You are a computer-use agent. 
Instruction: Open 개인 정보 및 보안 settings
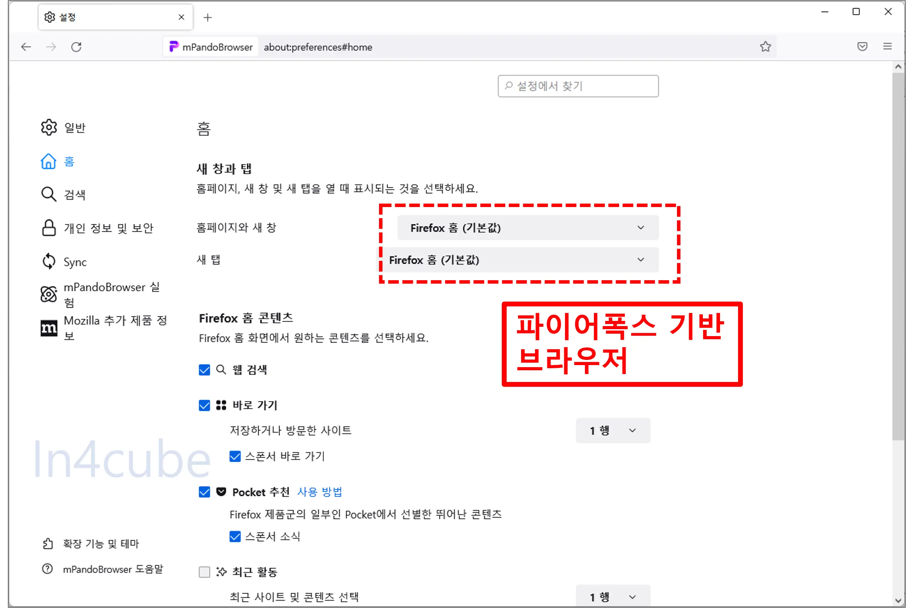[109, 228]
